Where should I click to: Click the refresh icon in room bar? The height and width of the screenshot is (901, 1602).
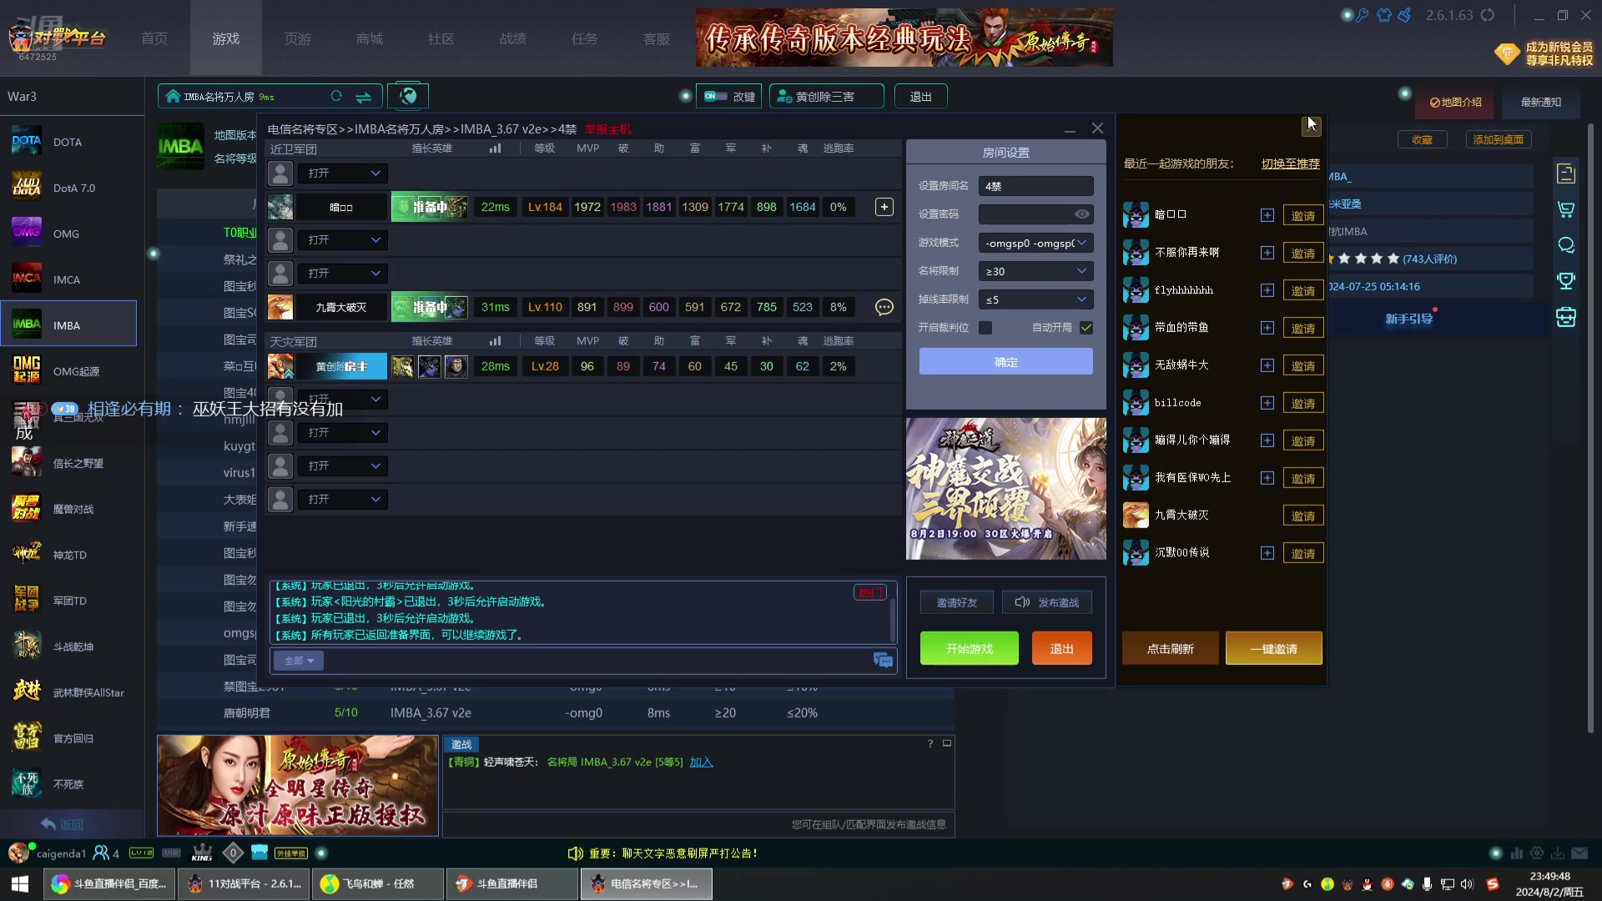click(x=336, y=96)
